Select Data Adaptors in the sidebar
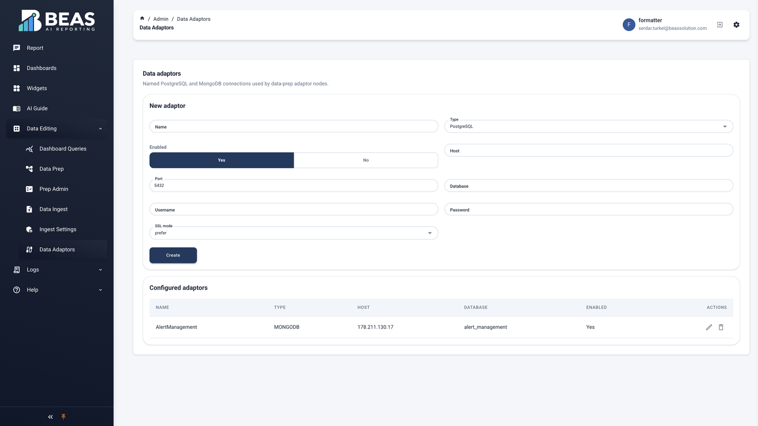758x426 pixels. [x=63, y=249]
